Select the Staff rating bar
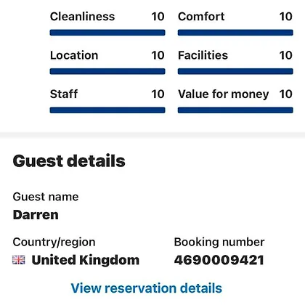The height and width of the screenshot is (305, 305). 107,110
